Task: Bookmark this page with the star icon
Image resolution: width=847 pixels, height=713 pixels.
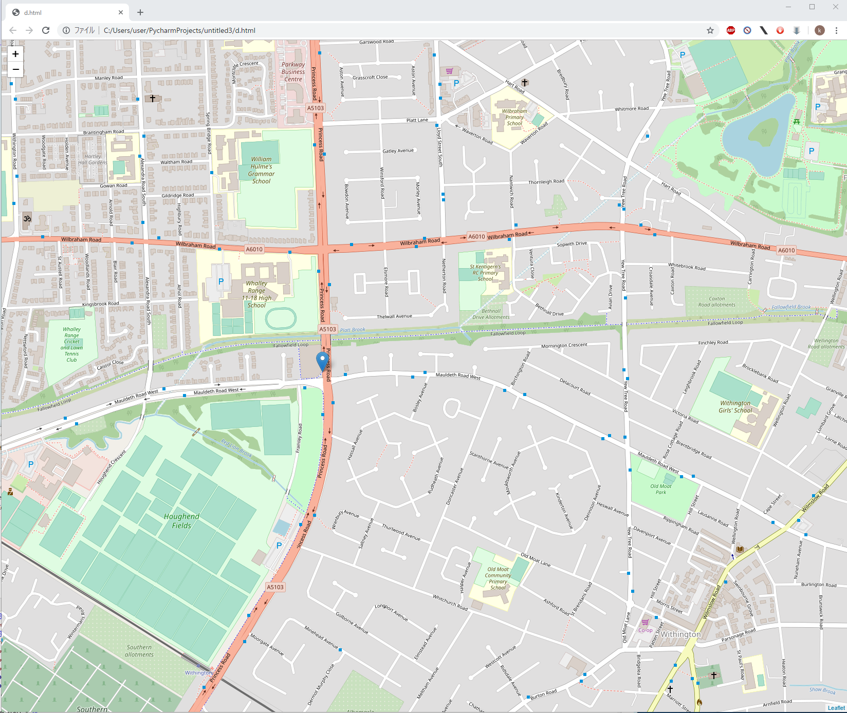Action: click(710, 30)
